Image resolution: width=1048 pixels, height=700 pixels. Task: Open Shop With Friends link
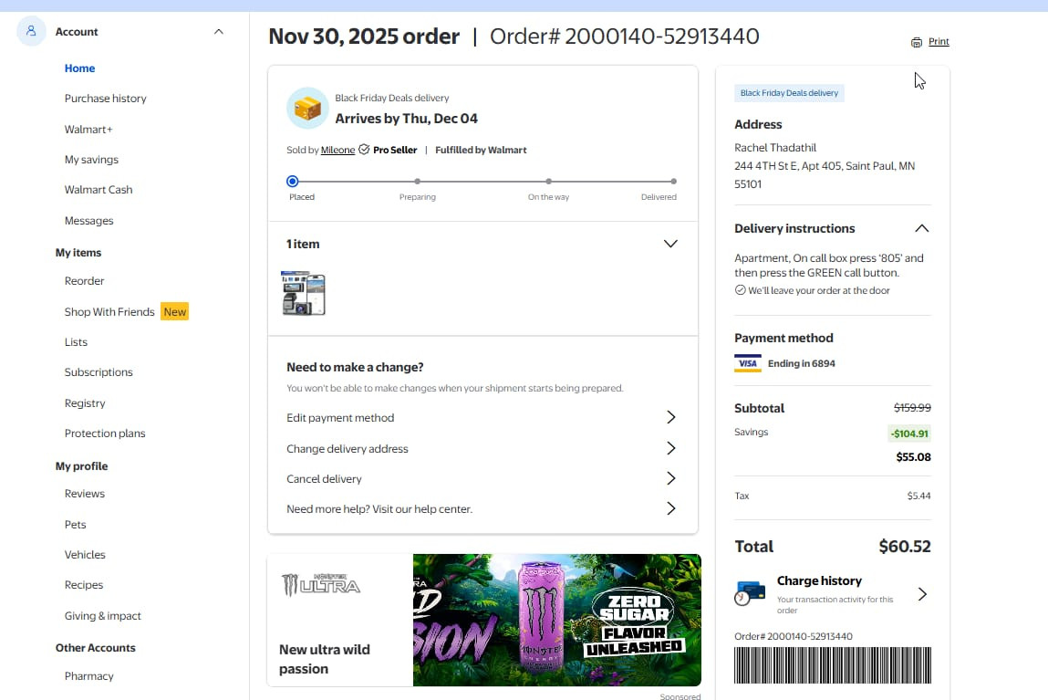pyautogui.click(x=109, y=311)
